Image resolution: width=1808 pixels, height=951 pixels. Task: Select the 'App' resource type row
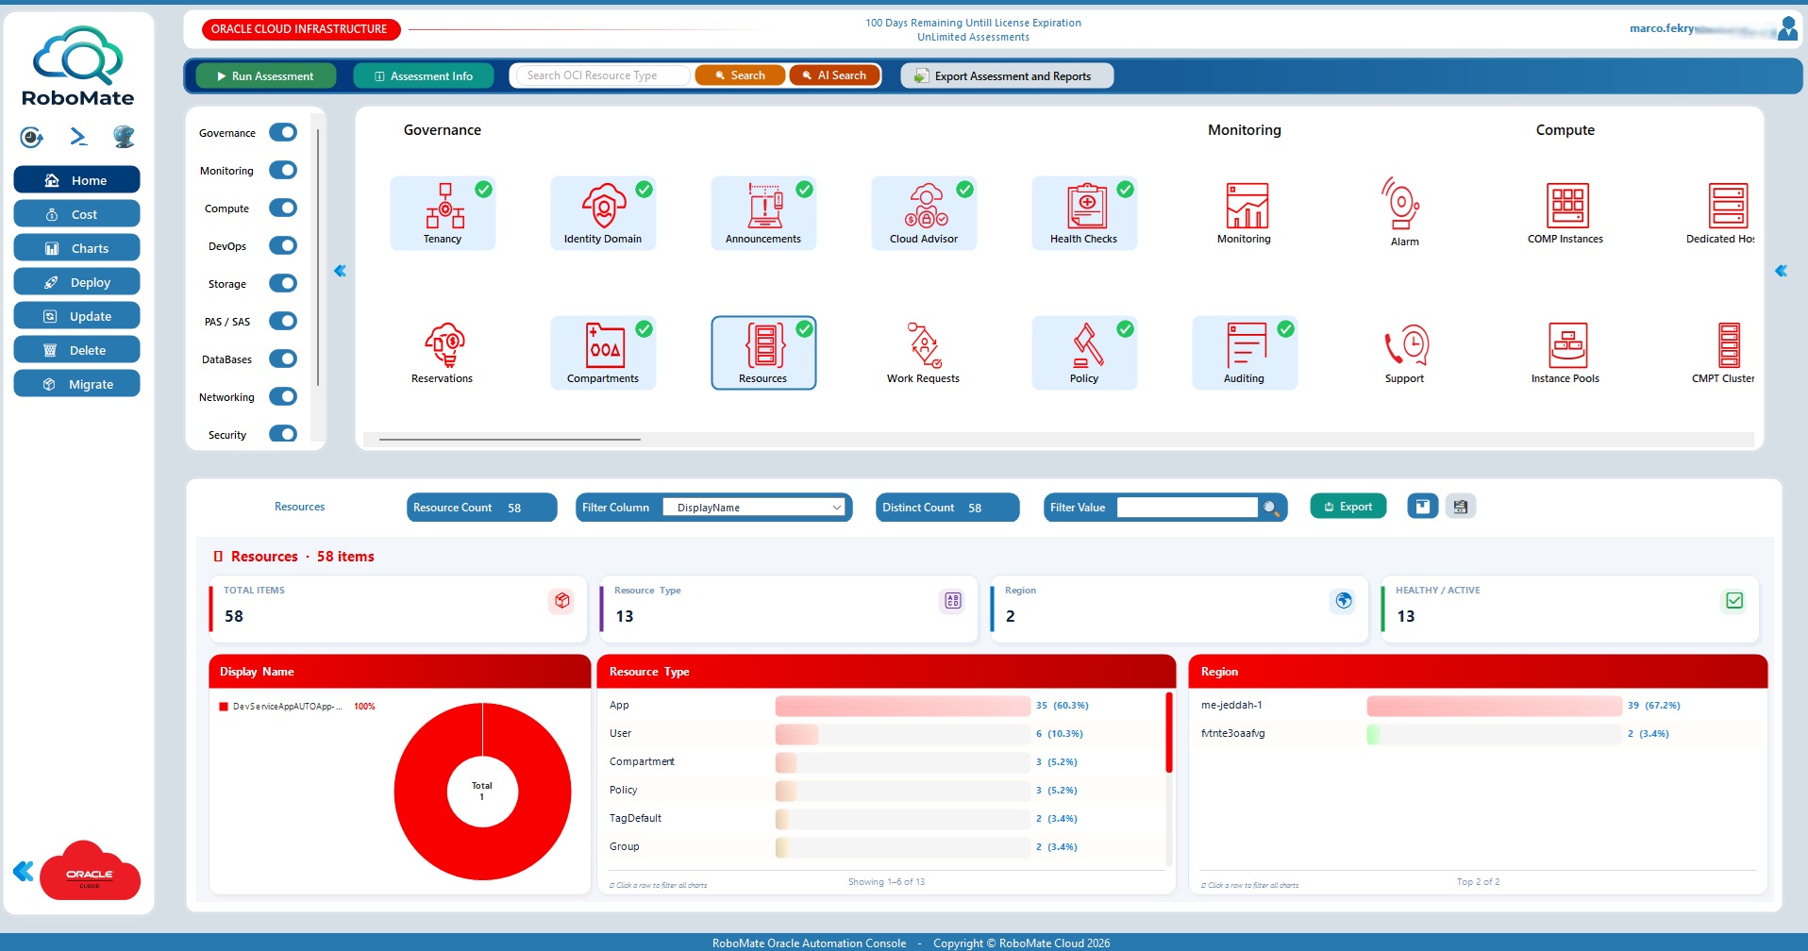[x=886, y=705]
